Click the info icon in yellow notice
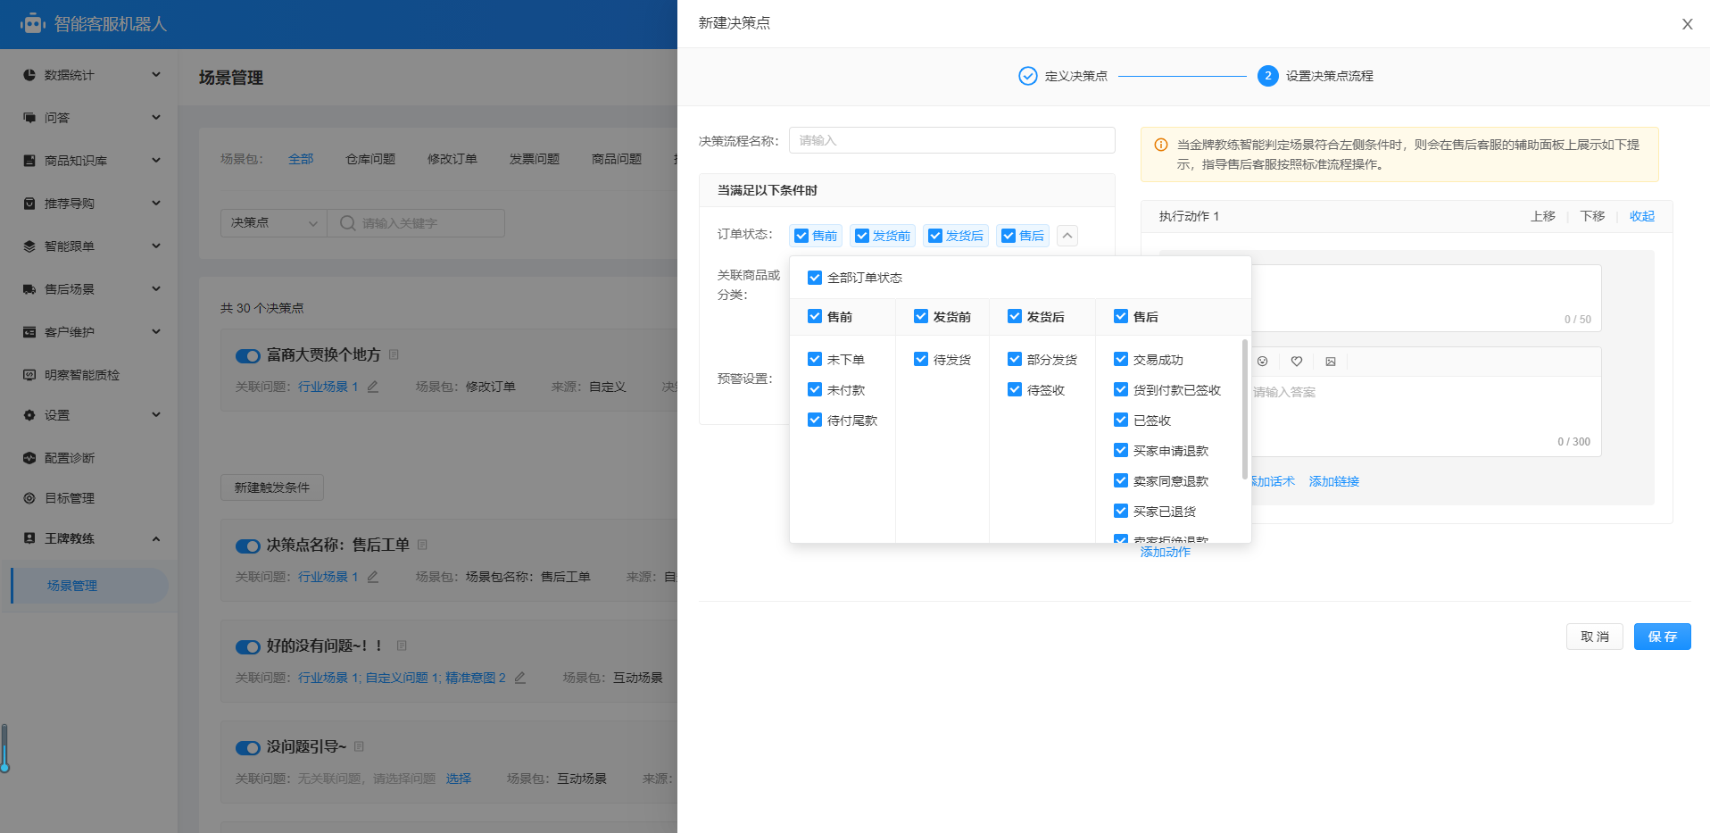1710x833 pixels. [1161, 145]
